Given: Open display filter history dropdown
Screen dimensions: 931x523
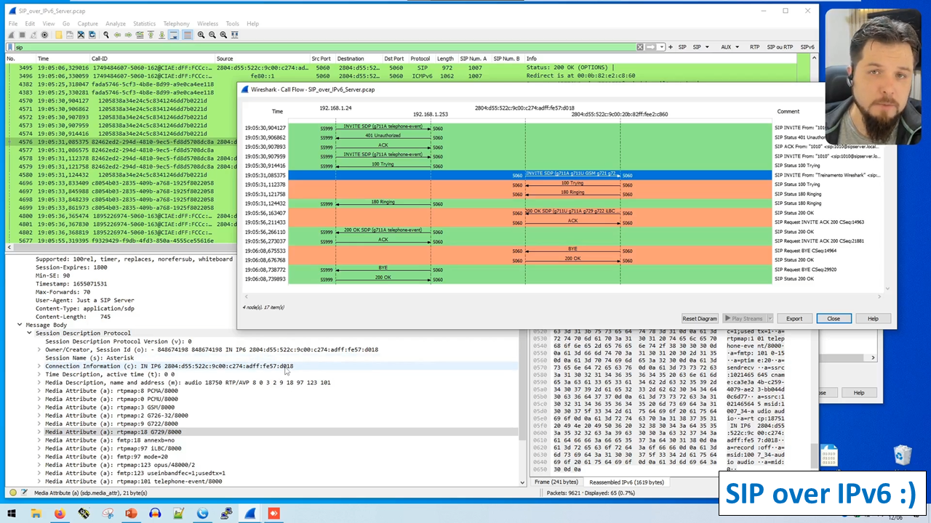Looking at the screenshot, I should (x=661, y=47).
